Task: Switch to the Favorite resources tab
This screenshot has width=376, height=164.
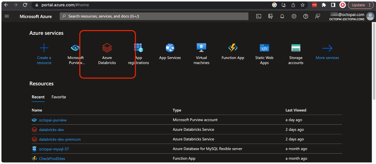Action: coord(59,97)
